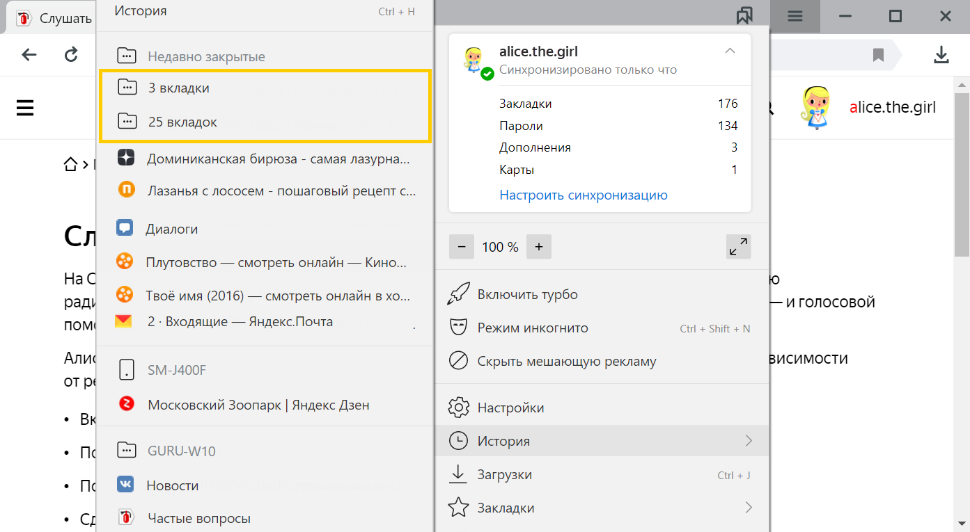Click the download icon beside Загрузки
Viewport: 970px width, 532px height.
[x=458, y=474]
